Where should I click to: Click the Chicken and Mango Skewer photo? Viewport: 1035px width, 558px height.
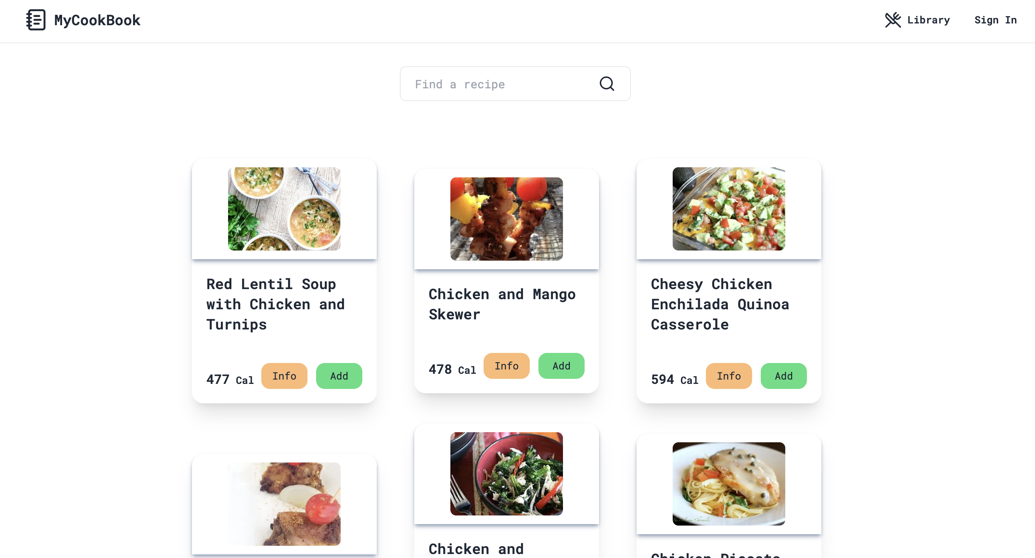pyautogui.click(x=506, y=219)
